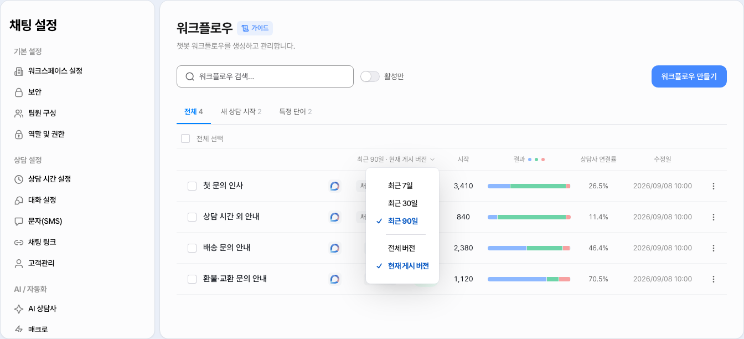This screenshot has height=339, width=744.
Task: Click the result bar for 환불·교환 문의 안내
Action: pyautogui.click(x=529, y=279)
